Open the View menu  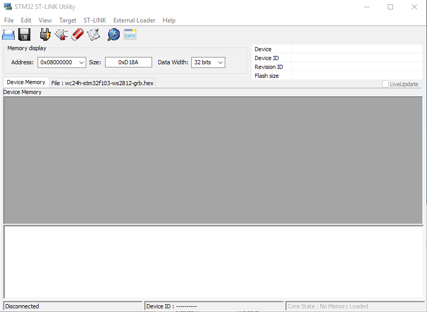pyautogui.click(x=45, y=20)
